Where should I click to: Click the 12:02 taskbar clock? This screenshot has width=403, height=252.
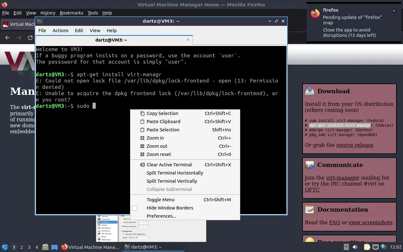tap(396, 247)
